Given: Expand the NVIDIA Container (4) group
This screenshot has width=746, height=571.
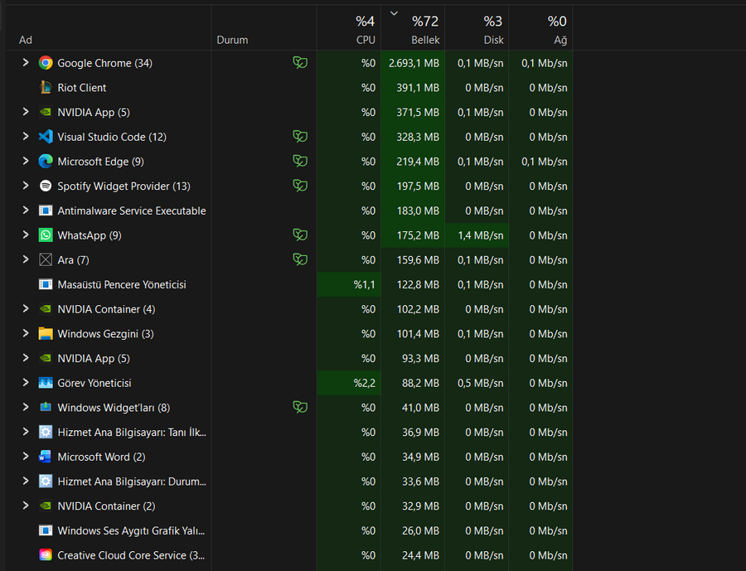Looking at the screenshot, I should point(26,308).
